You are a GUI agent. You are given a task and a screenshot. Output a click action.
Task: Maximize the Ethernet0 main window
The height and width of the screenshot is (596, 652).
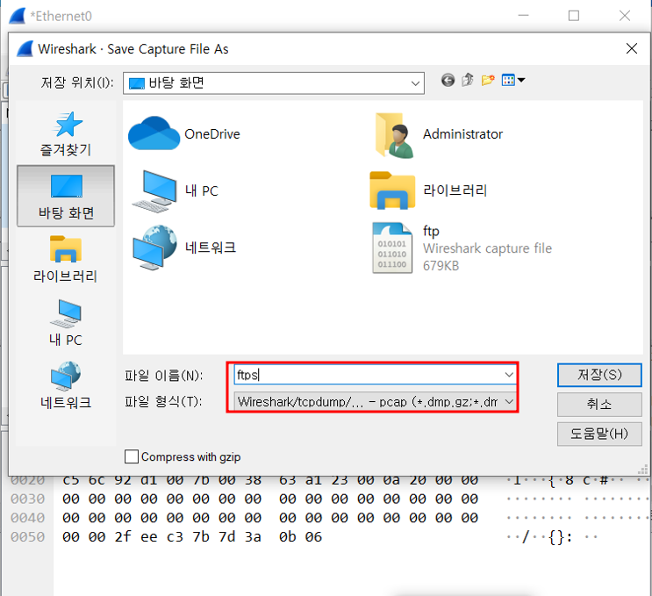[x=574, y=16]
